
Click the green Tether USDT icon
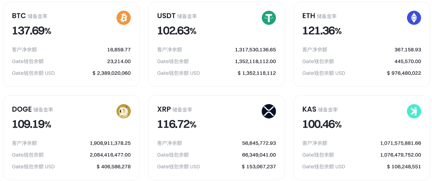point(269,18)
